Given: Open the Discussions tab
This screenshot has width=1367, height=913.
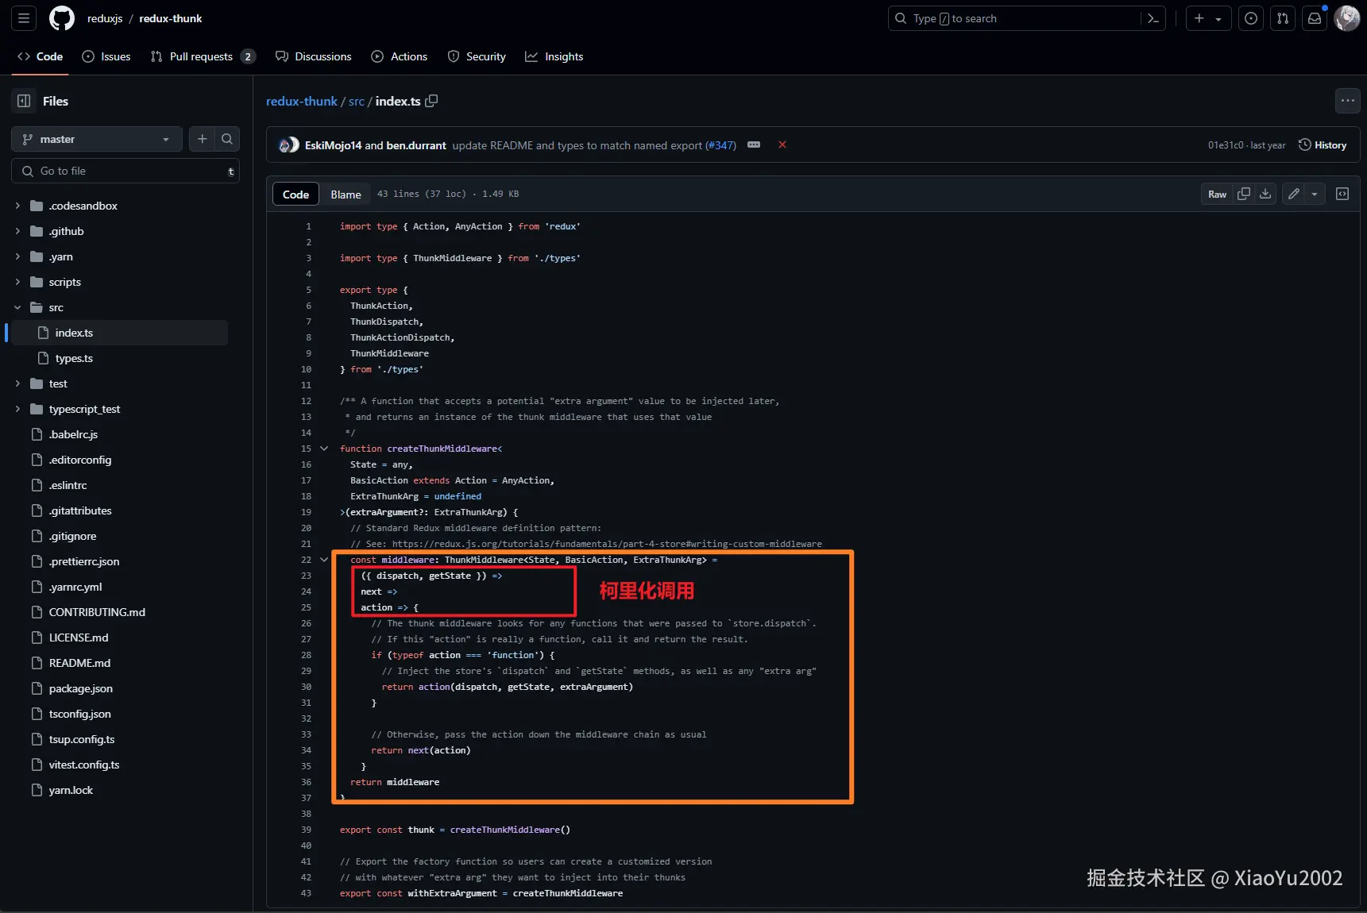Looking at the screenshot, I should point(314,56).
